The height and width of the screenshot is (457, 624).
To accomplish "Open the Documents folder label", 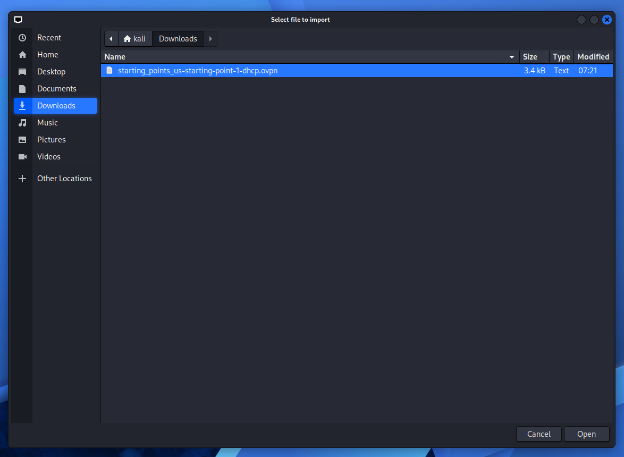I will click(x=57, y=89).
